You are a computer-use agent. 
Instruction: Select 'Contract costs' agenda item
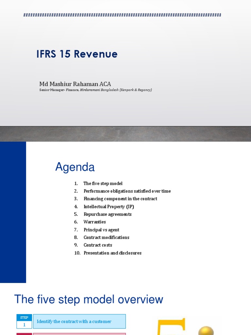click(x=98, y=245)
